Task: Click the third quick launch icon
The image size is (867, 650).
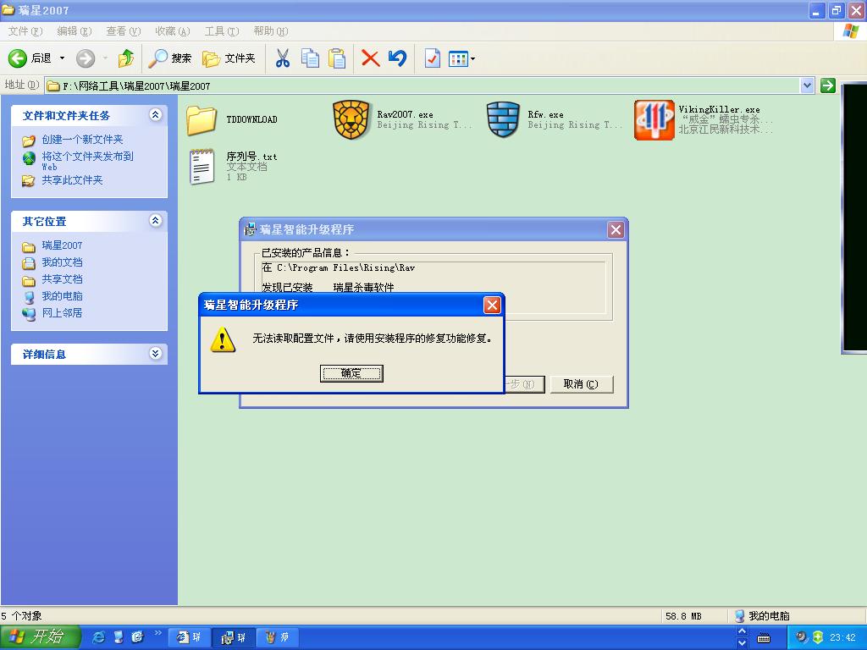Action: pos(138,637)
